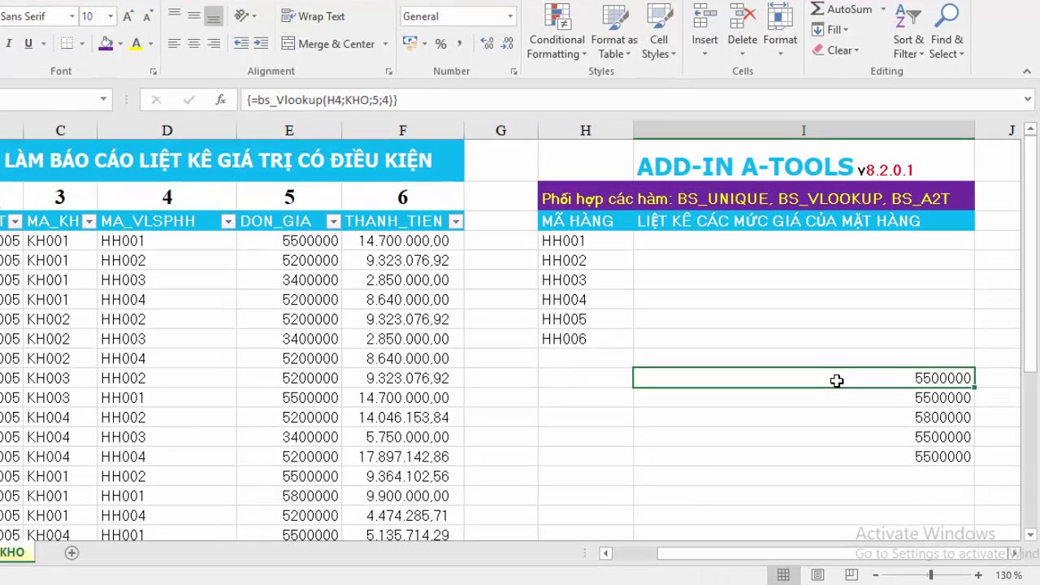Screen dimensions: 1040x585
Task: Open Merge & Center dropdown arrow
Action: click(x=385, y=44)
